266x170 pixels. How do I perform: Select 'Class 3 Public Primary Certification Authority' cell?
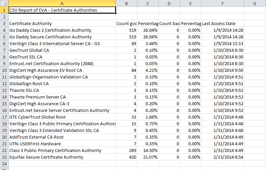tap(62, 151)
